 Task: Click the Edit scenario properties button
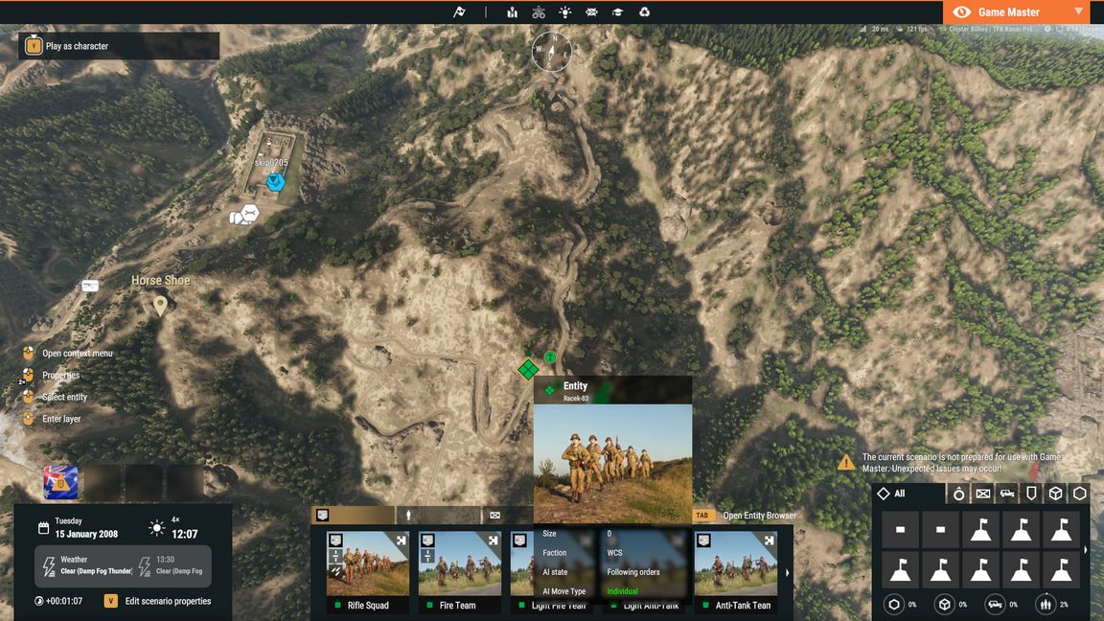click(158, 601)
